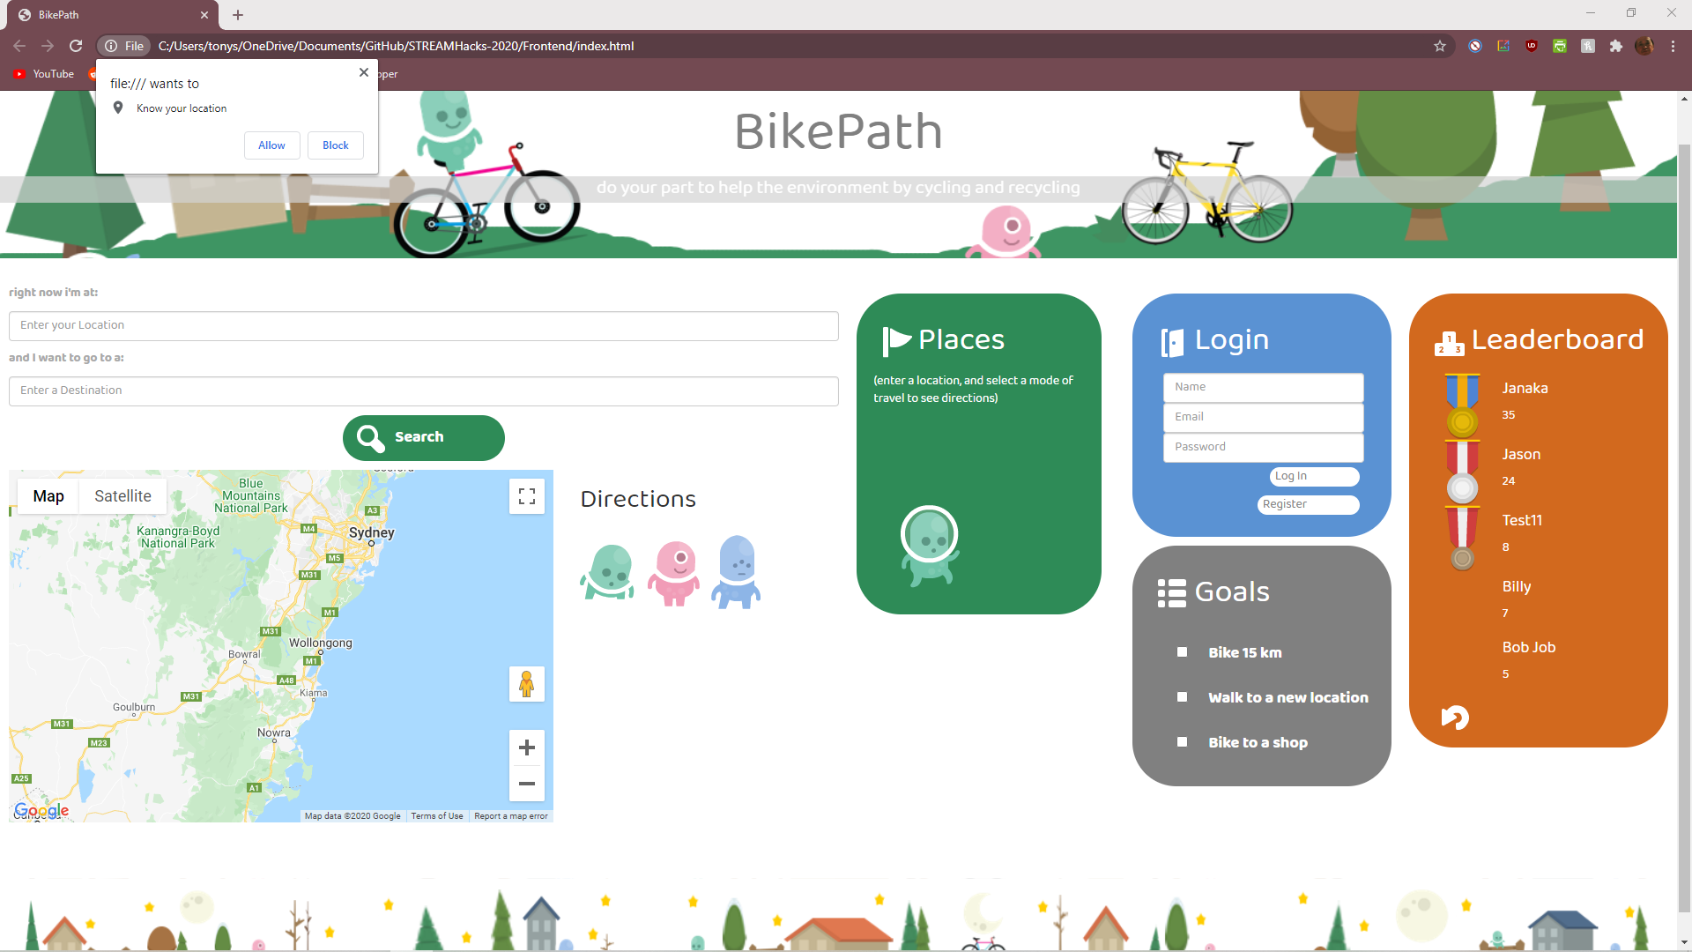Click the Log In button

[x=1314, y=476]
